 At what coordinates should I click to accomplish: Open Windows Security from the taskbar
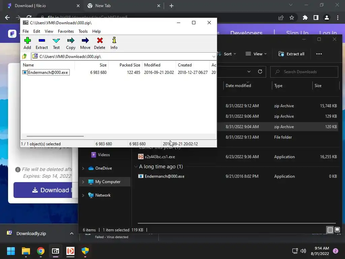click(85, 251)
